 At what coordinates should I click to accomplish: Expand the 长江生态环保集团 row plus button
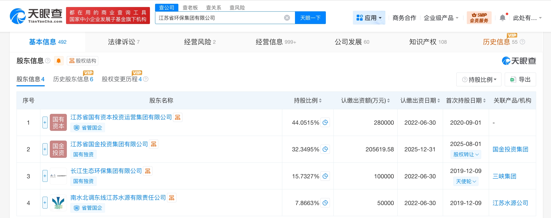(x=45, y=176)
